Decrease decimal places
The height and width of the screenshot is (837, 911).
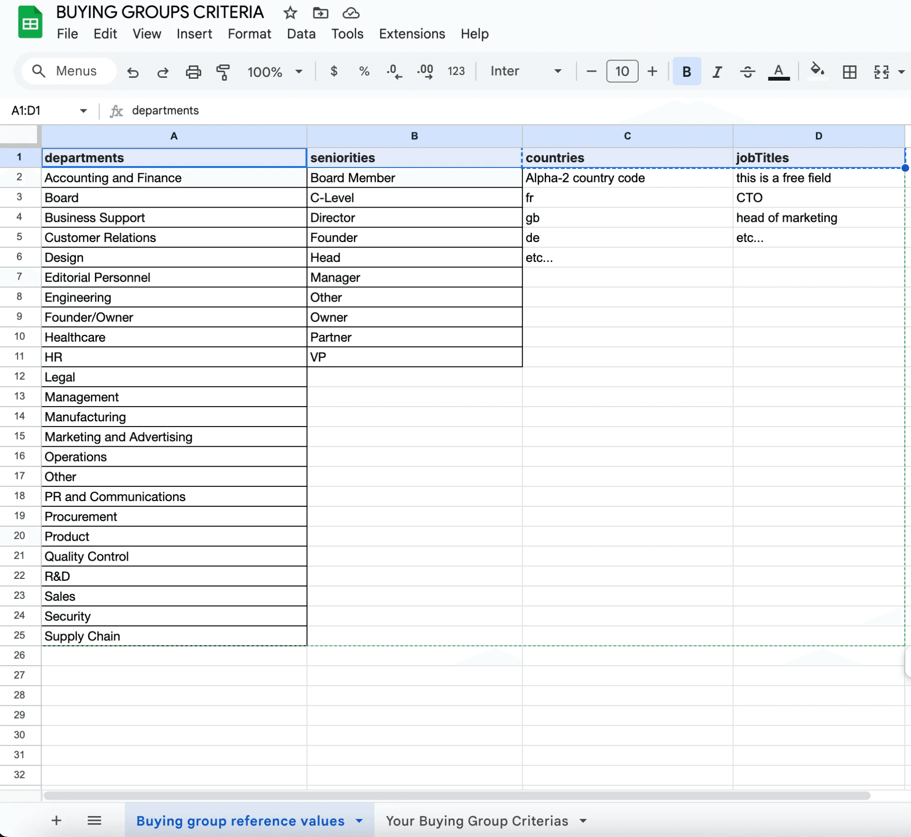(x=394, y=71)
